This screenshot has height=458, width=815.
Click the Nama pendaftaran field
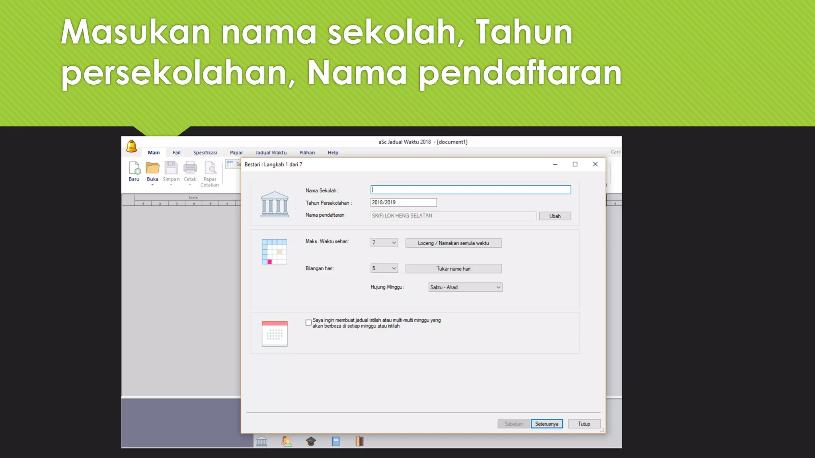[453, 215]
